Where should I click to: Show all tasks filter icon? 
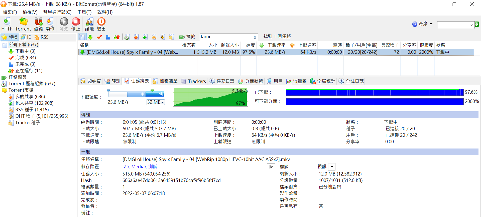coord(82,37)
